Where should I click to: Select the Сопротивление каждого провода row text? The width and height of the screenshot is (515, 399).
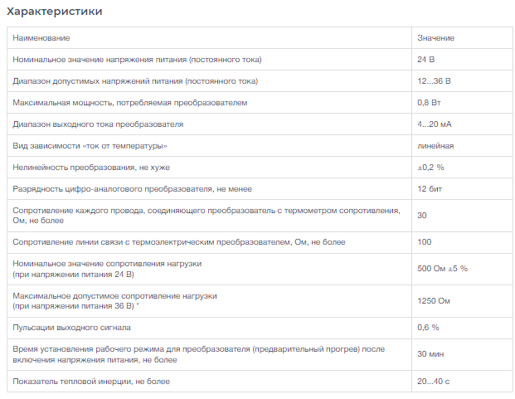point(206,216)
